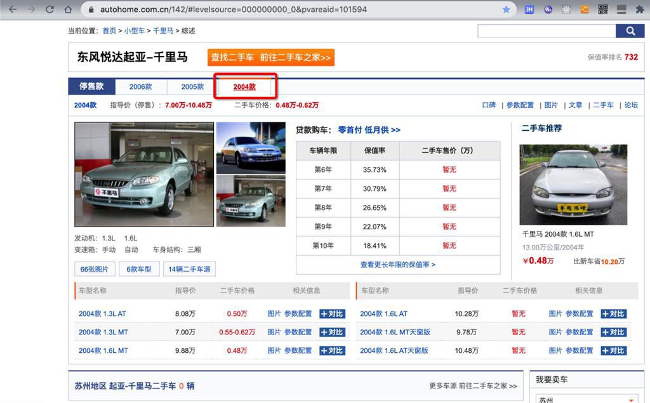Screen dimensions: 650x403
Task: Open the 小型车 breadcrumb link
Action: coord(135,30)
